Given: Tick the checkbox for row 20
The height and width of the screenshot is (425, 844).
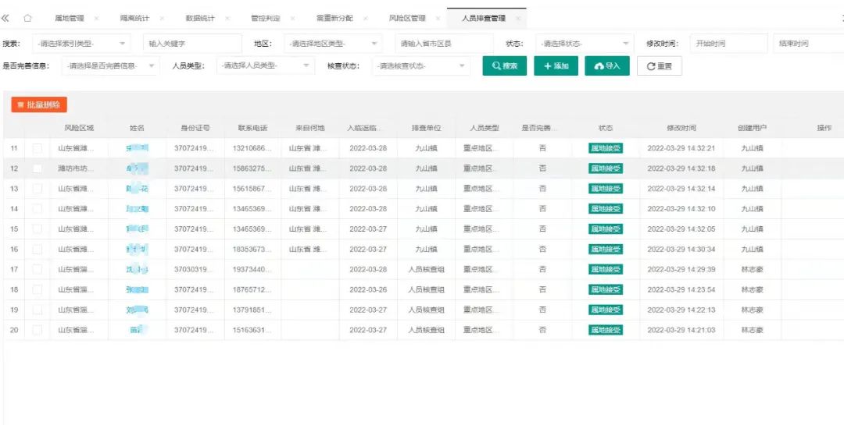Looking at the screenshot, I should 38,330.
